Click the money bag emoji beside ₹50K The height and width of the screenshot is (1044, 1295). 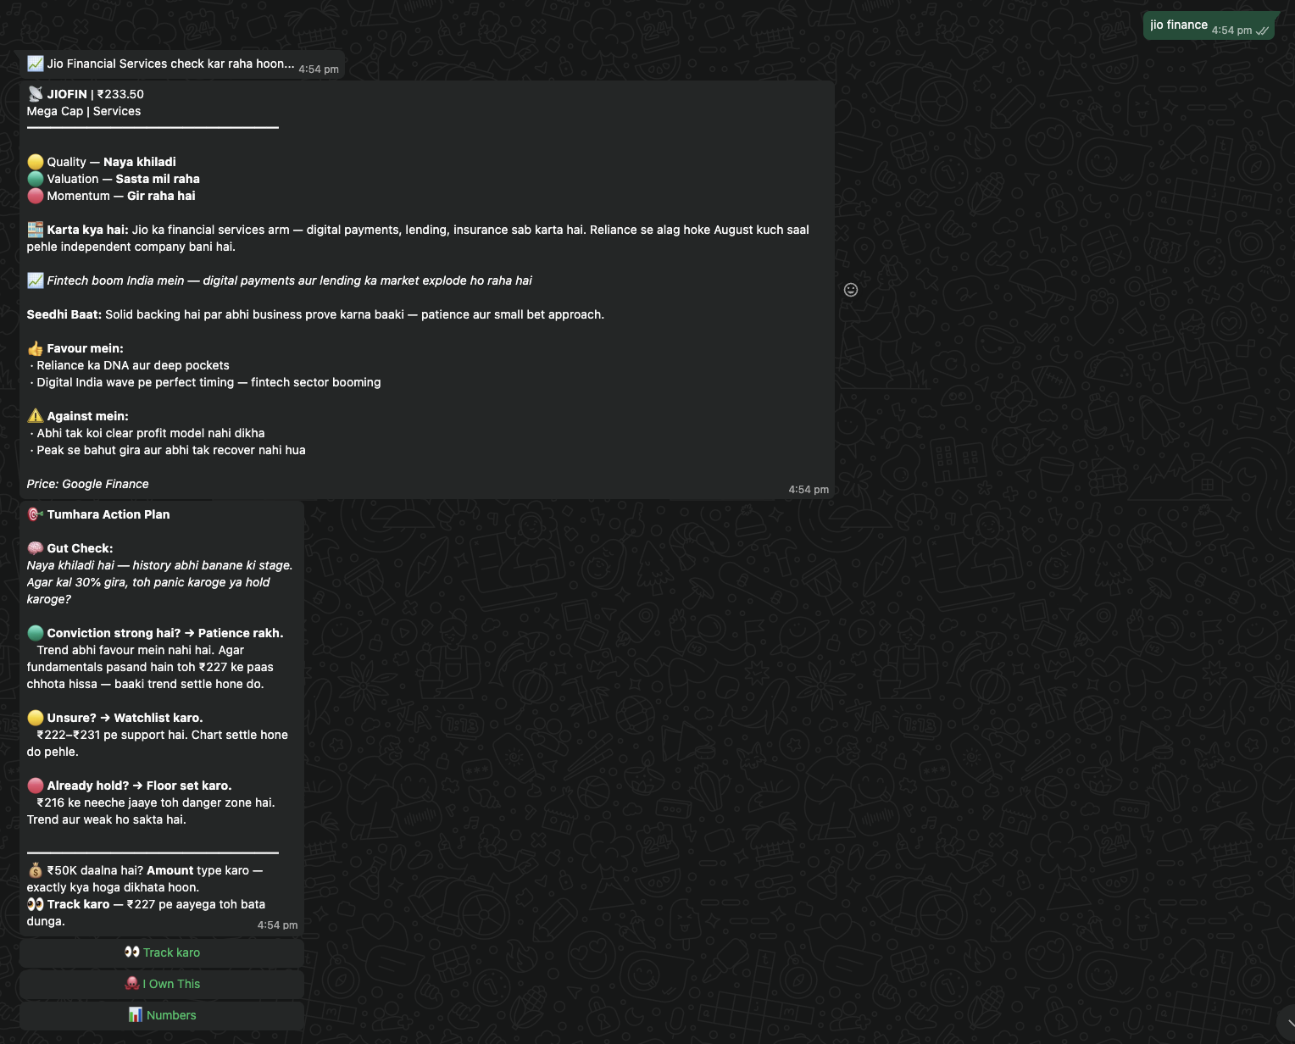[35, 870]
